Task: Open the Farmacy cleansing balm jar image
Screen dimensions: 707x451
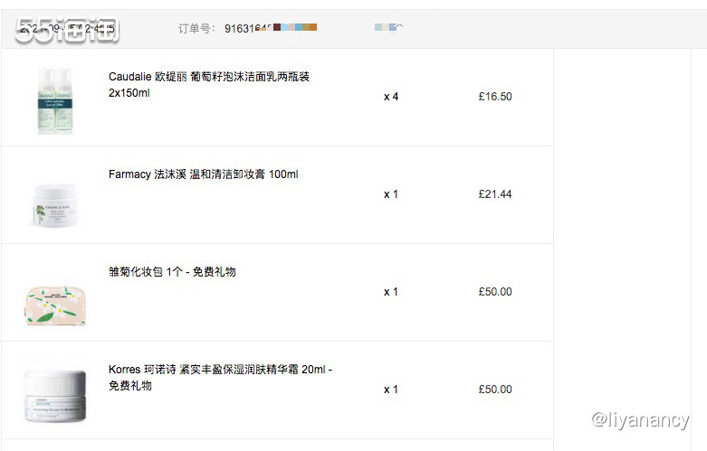Action: (55, 205)
